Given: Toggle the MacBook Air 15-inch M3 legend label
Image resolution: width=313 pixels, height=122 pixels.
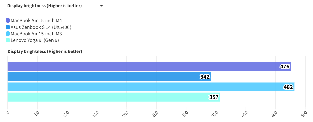Looking at the screenshot, I should coord(36,34).
